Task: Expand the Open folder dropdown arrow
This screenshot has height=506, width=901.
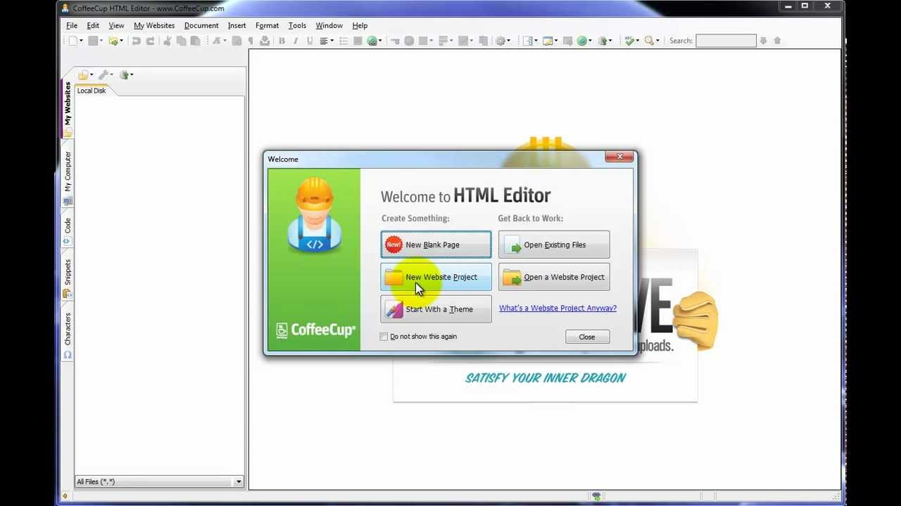Action: 121,41
